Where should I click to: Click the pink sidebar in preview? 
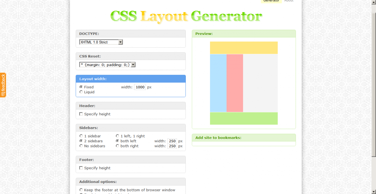click(235, 83)
